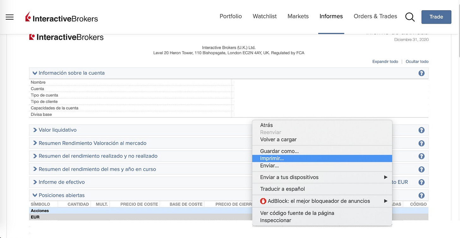Select the Informes tab

click(331, 16)
